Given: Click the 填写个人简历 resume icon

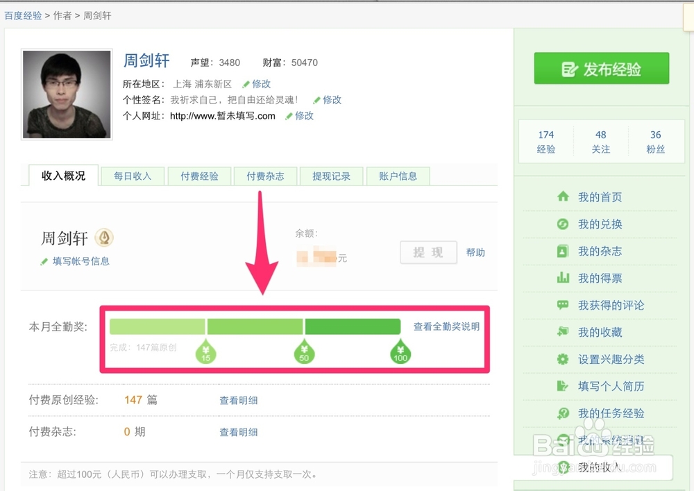Looking at the screenshot, I should (x=563, y=386).
